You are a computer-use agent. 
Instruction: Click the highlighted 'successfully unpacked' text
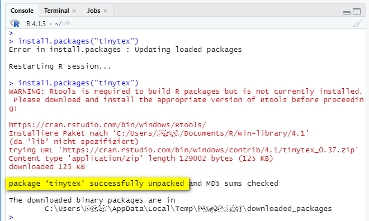97,184
